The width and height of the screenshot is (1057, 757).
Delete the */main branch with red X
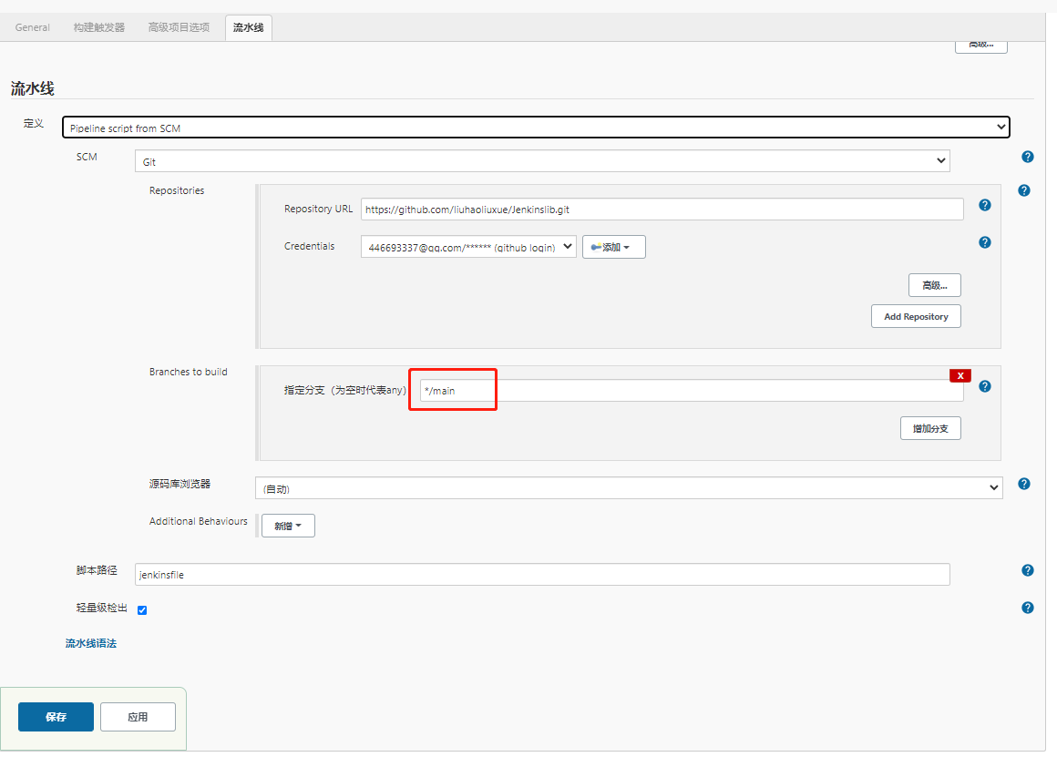tap(960, 376)
